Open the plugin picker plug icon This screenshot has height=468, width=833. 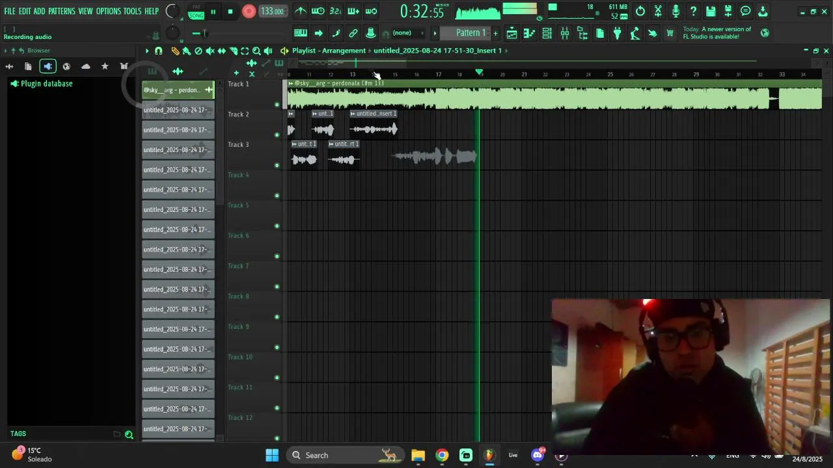[x=618, y=33]
